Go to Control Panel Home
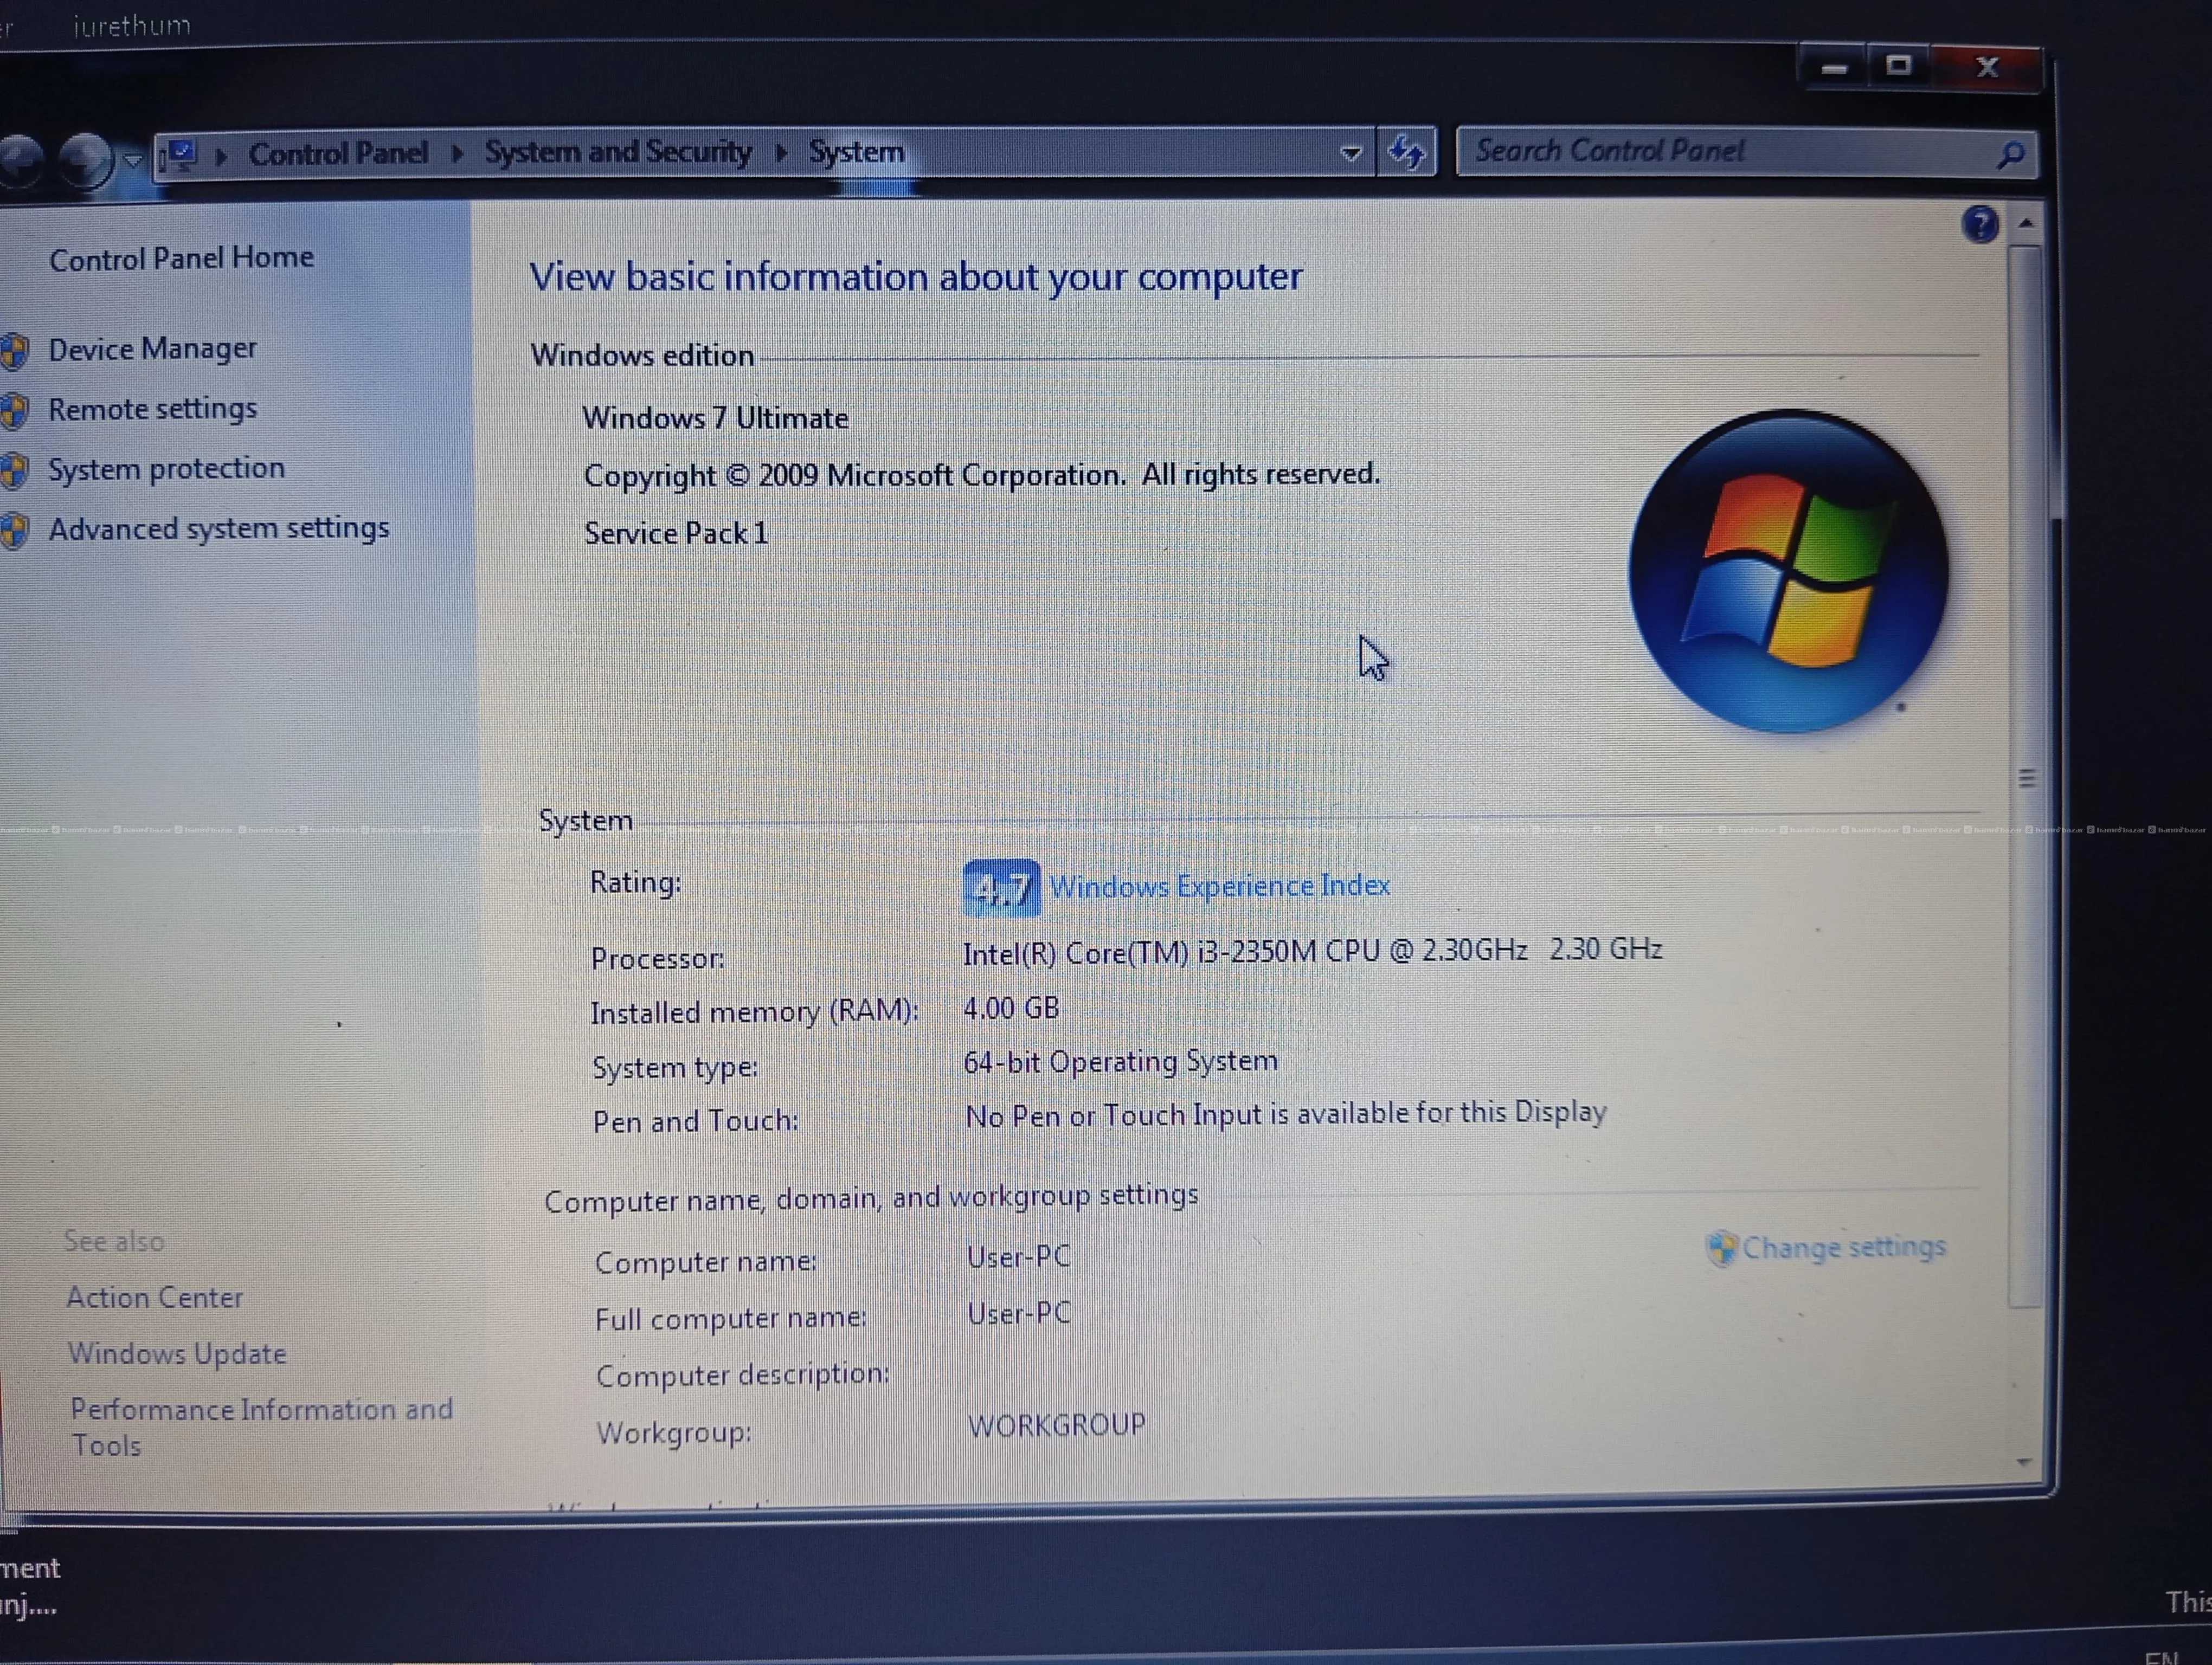Viewport: 2212px width, 1665px height. (181, 258)
